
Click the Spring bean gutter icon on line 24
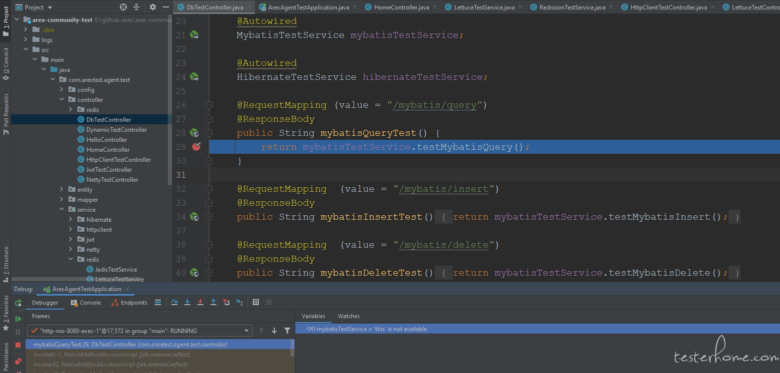[x=194, y=77]
